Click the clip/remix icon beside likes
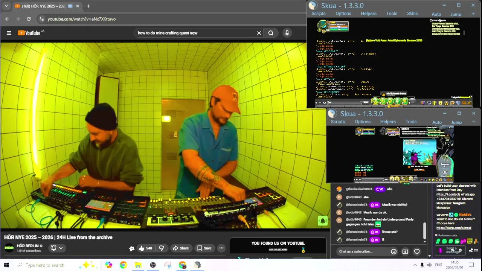Image resolution: width=482 pixels, height=271 pixels. coord(131,248)
